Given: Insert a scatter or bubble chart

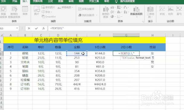Looking at the screenshot, I should point(119,16).
